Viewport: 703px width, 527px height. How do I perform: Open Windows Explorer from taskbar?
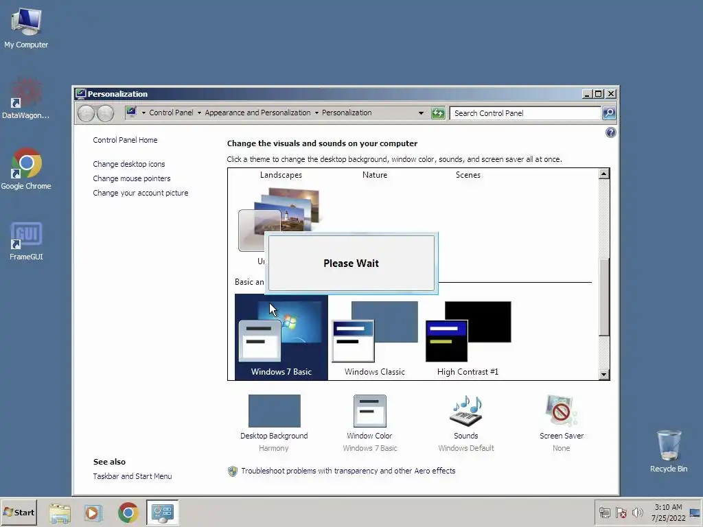60,513
